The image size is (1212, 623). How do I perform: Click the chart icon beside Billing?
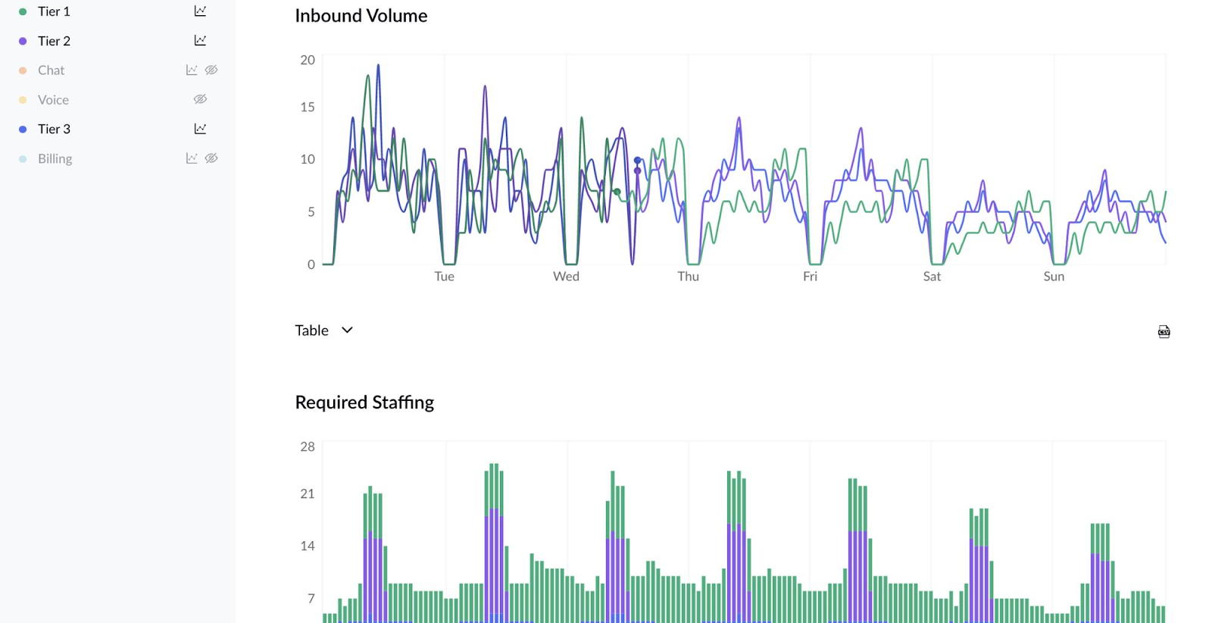click(192, 158)
